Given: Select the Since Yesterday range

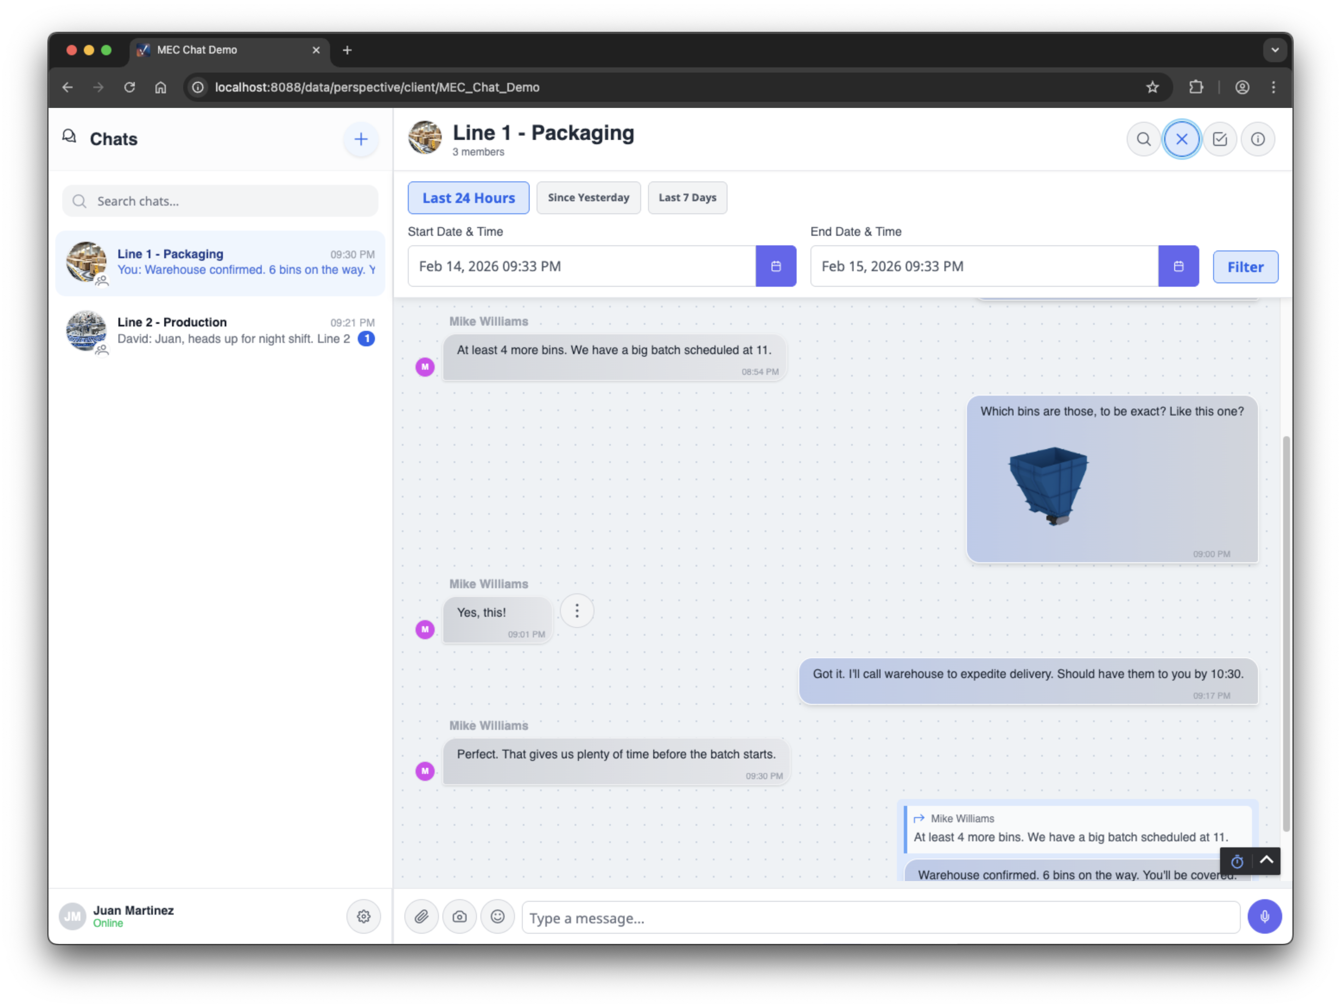Looking at the screenshot, I should (588, 198).
